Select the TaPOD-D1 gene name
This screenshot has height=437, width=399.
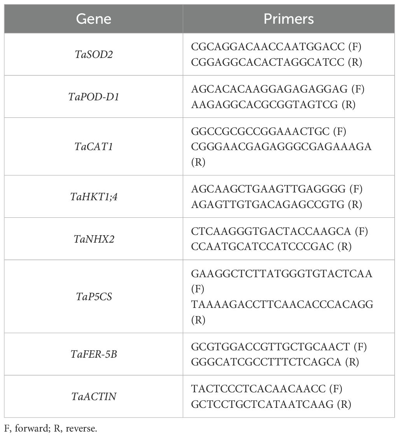coord(94,97)
